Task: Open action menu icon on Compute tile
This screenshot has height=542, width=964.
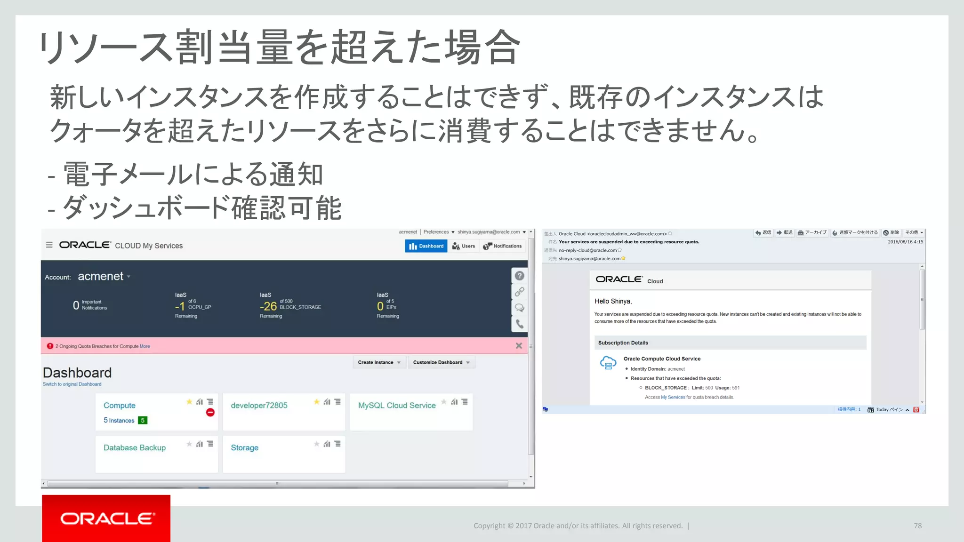Action: coord(210,402)
